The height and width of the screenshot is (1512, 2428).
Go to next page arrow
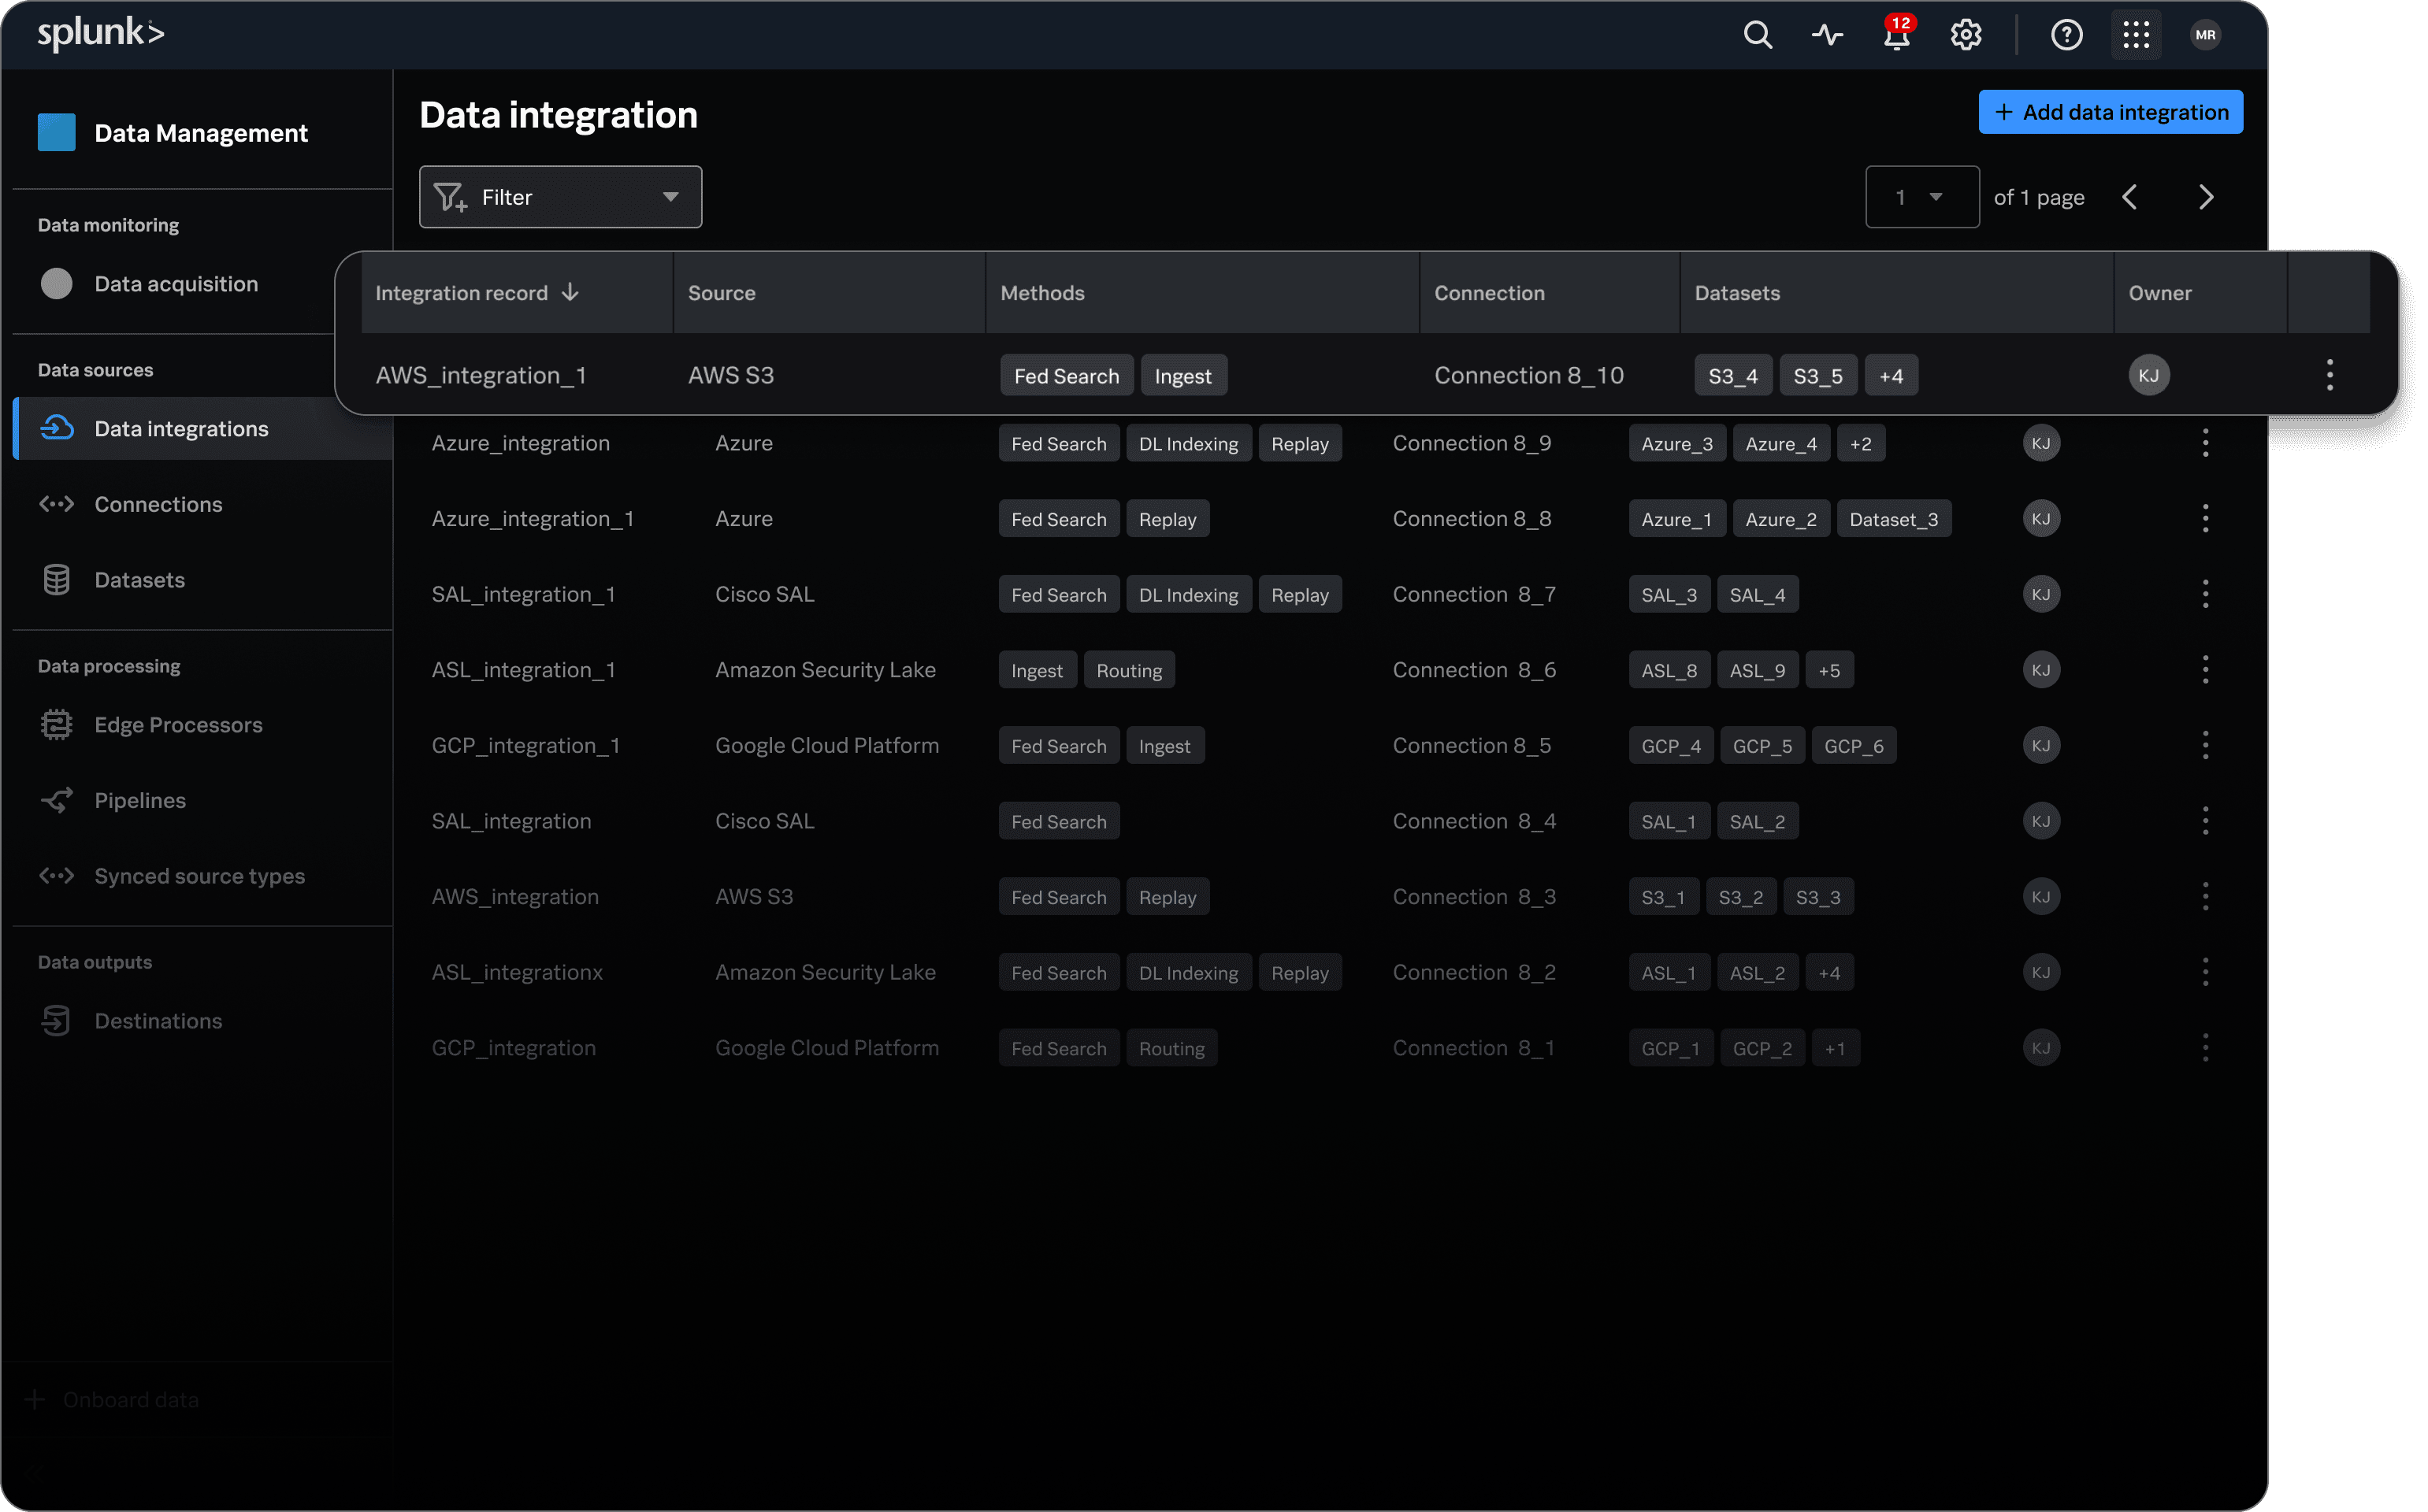click(2206, 197)
